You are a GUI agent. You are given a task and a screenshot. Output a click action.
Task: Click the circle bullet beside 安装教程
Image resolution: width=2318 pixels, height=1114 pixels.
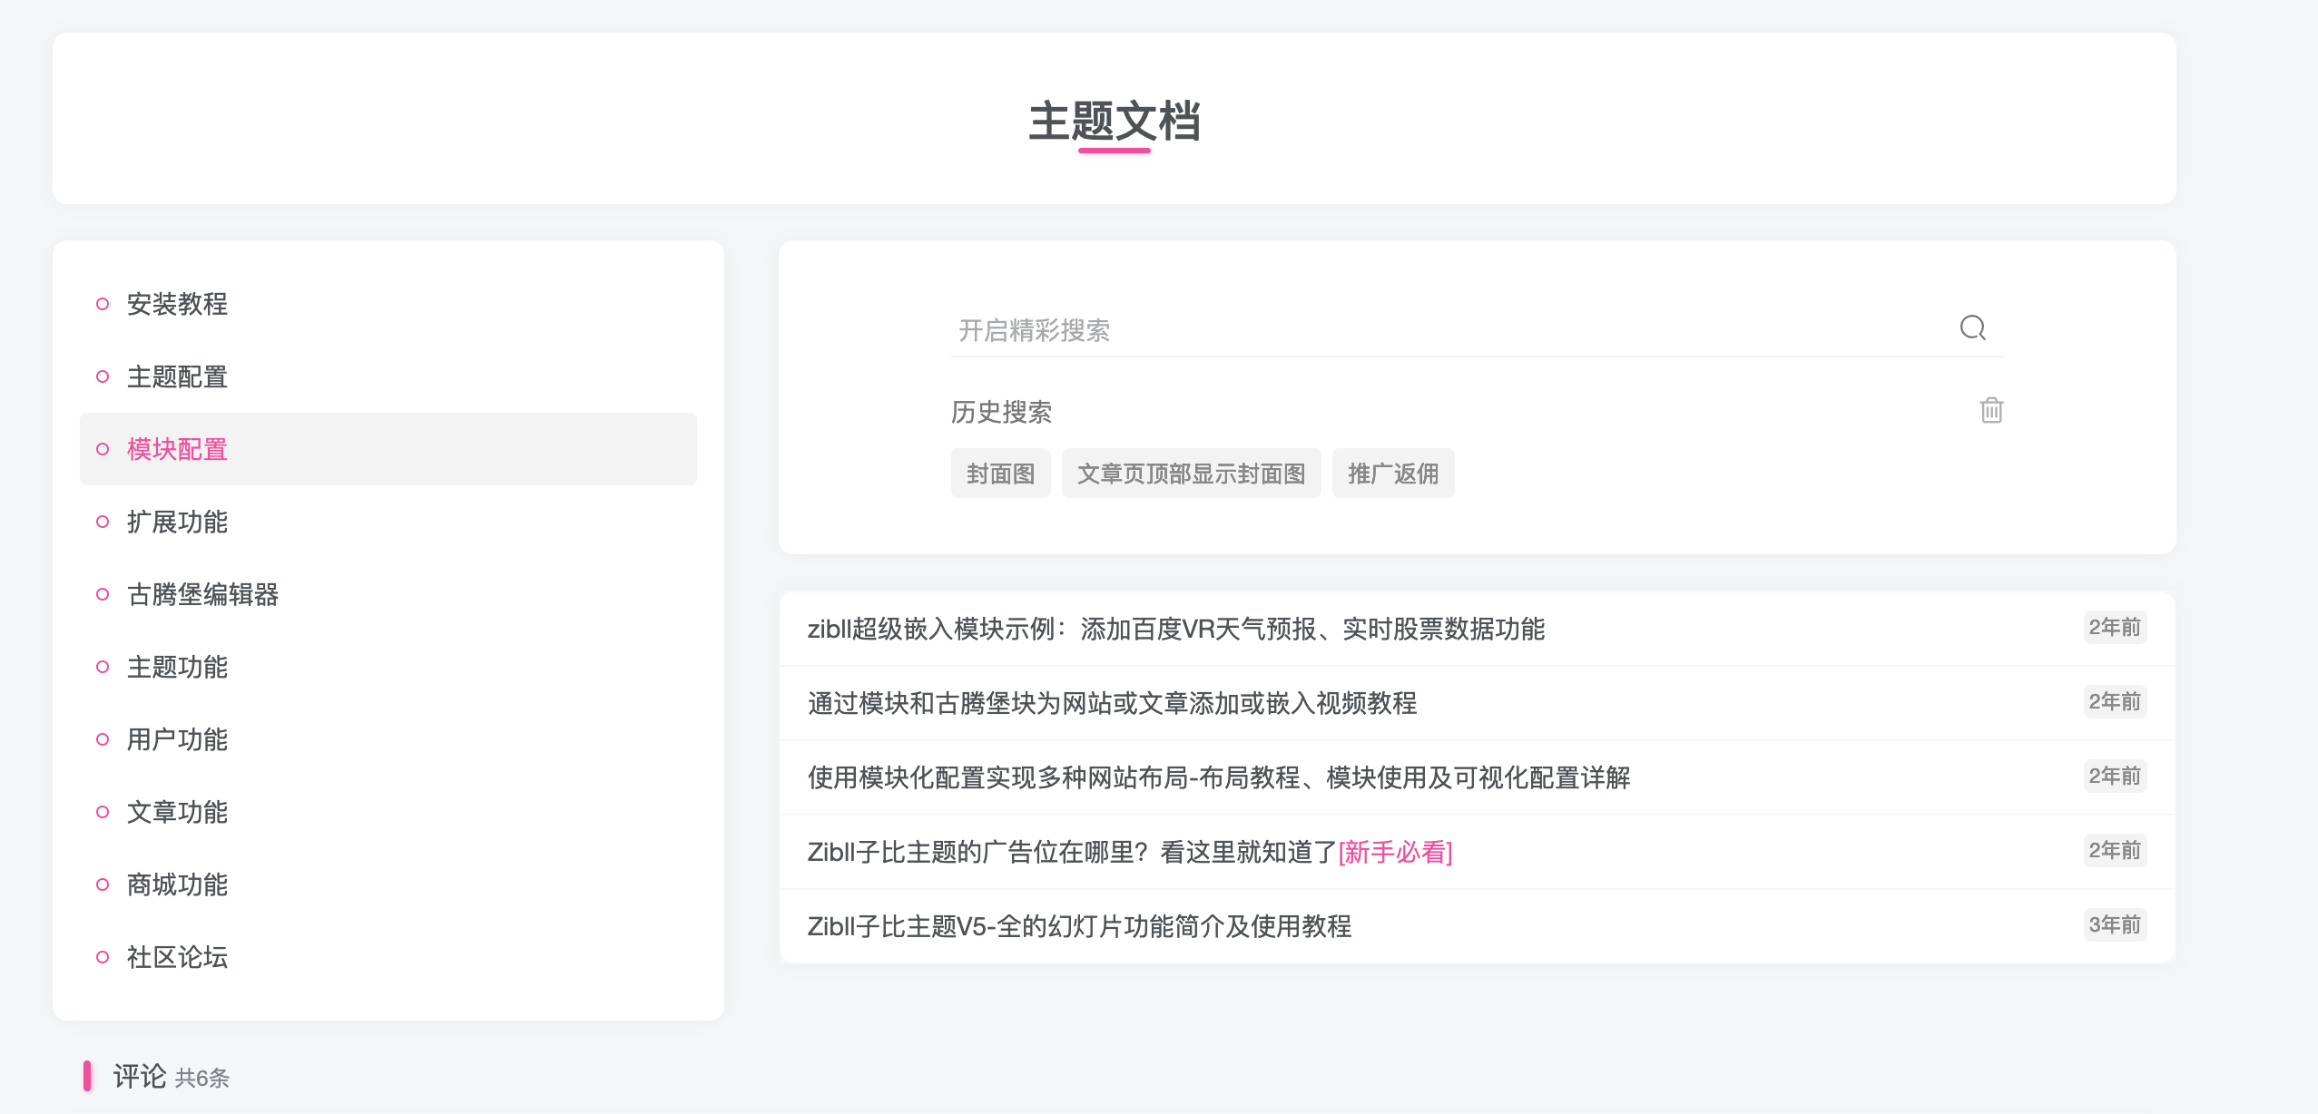(x=103, y=303)
